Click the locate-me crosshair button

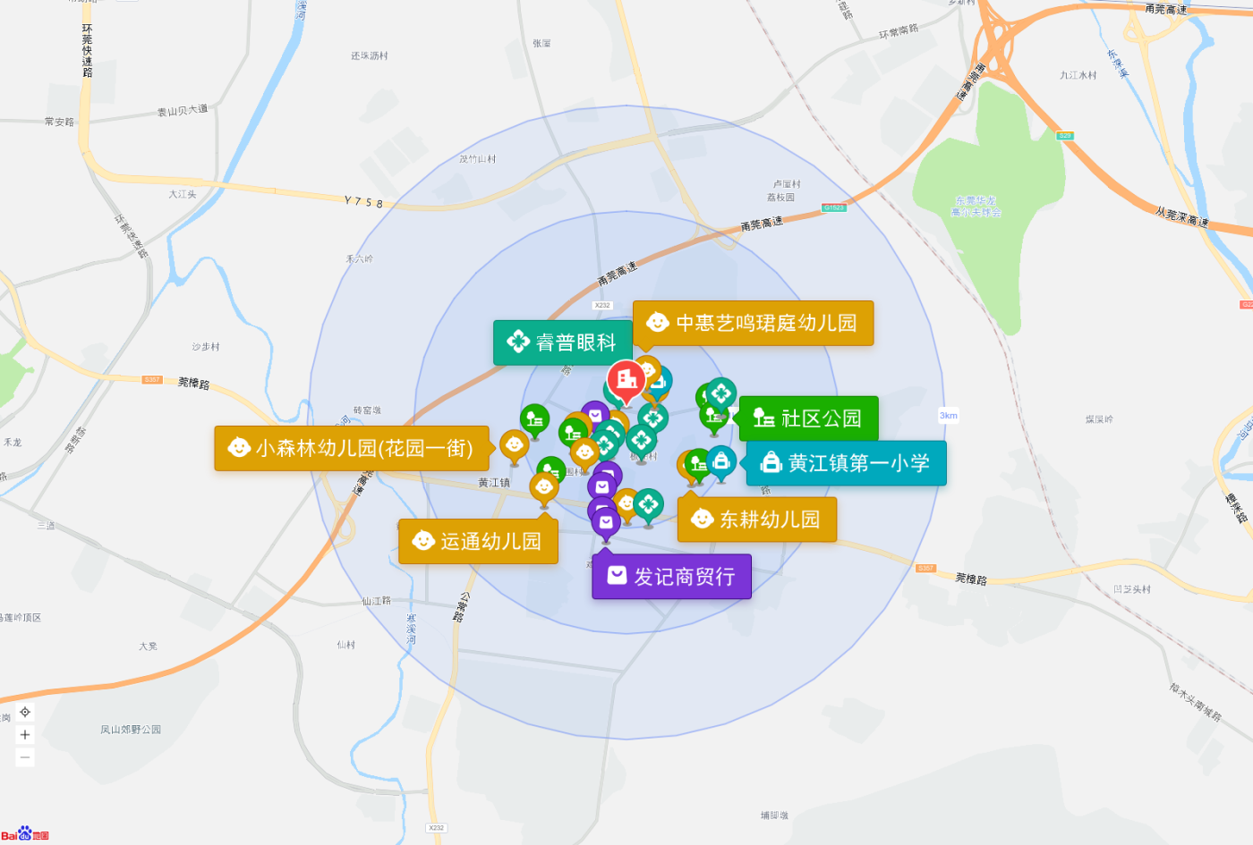click(25, 712)
